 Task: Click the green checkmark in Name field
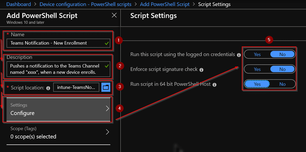click(107, 43)
